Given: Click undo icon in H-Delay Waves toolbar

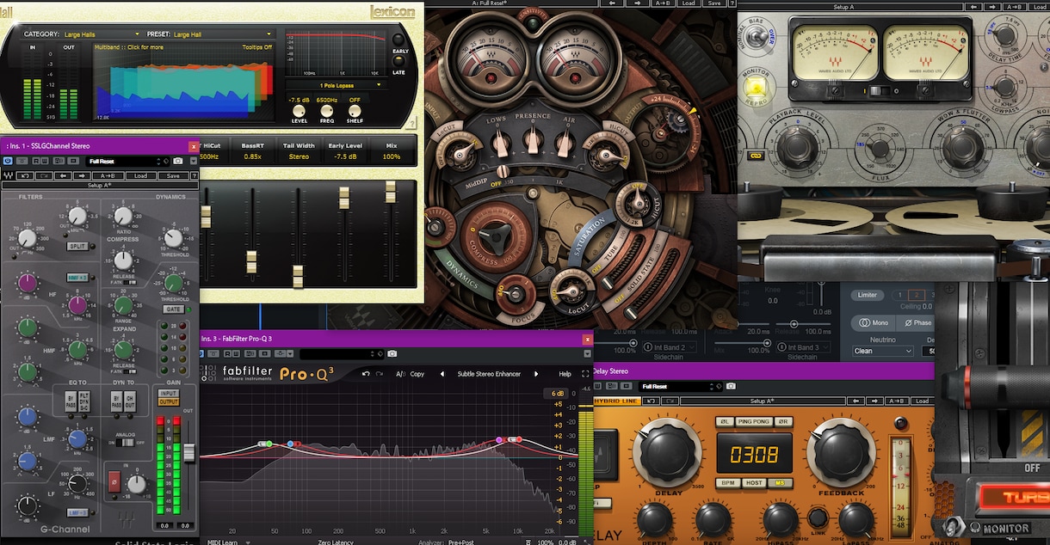Looking at the screenshot, I should click(x=652, y=401).
